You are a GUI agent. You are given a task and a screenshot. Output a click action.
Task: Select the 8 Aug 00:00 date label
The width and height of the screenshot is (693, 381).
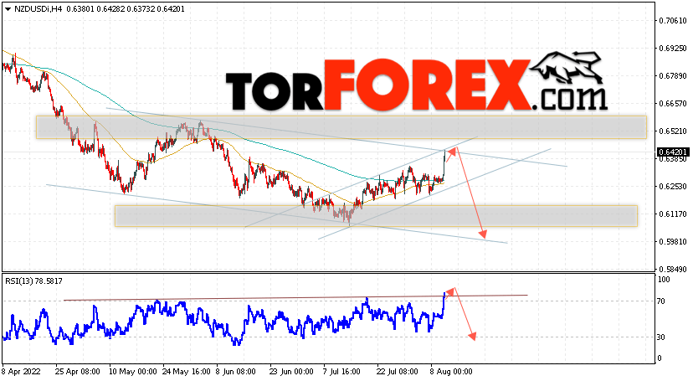[x=451, y=372]
